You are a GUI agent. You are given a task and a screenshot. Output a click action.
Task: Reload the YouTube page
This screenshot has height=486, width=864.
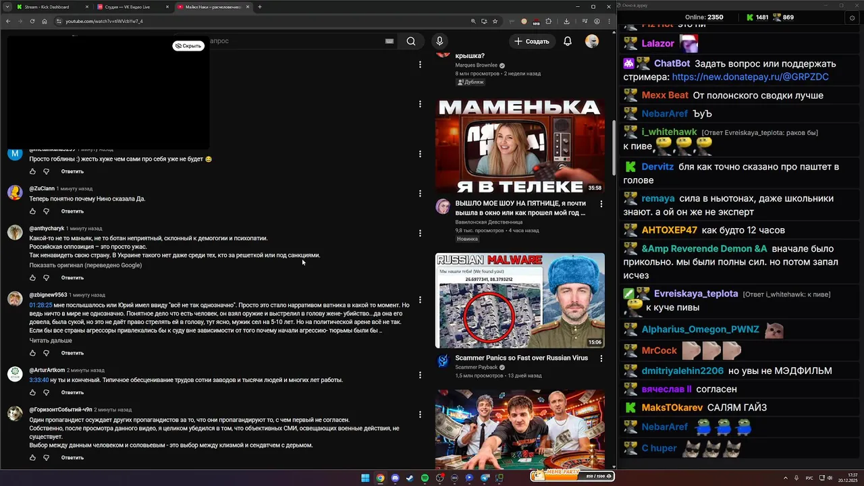32,21
